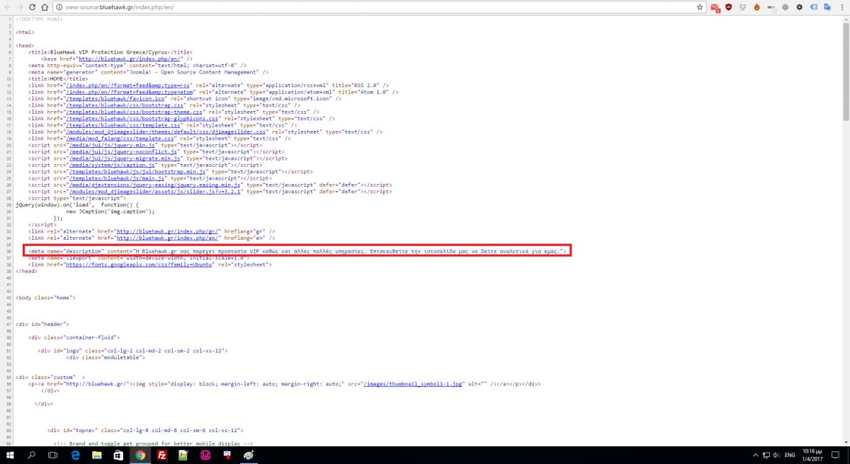Open FileZilla from the taskbar
Viewport: 850px width, 464px height.
click(x=162, y=456)
